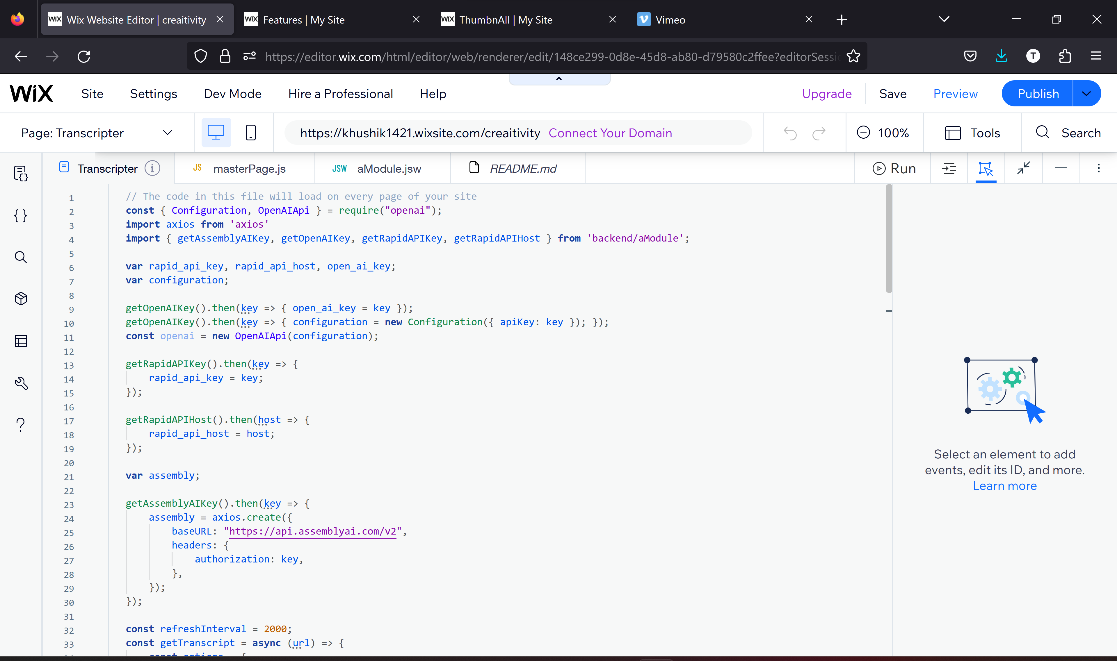Click the sidebar help question mark icon
This screenshot has height=661, width=1117.
coord(20,424)
